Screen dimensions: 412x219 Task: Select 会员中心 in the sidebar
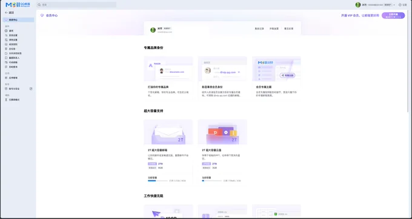pos(18,20)
